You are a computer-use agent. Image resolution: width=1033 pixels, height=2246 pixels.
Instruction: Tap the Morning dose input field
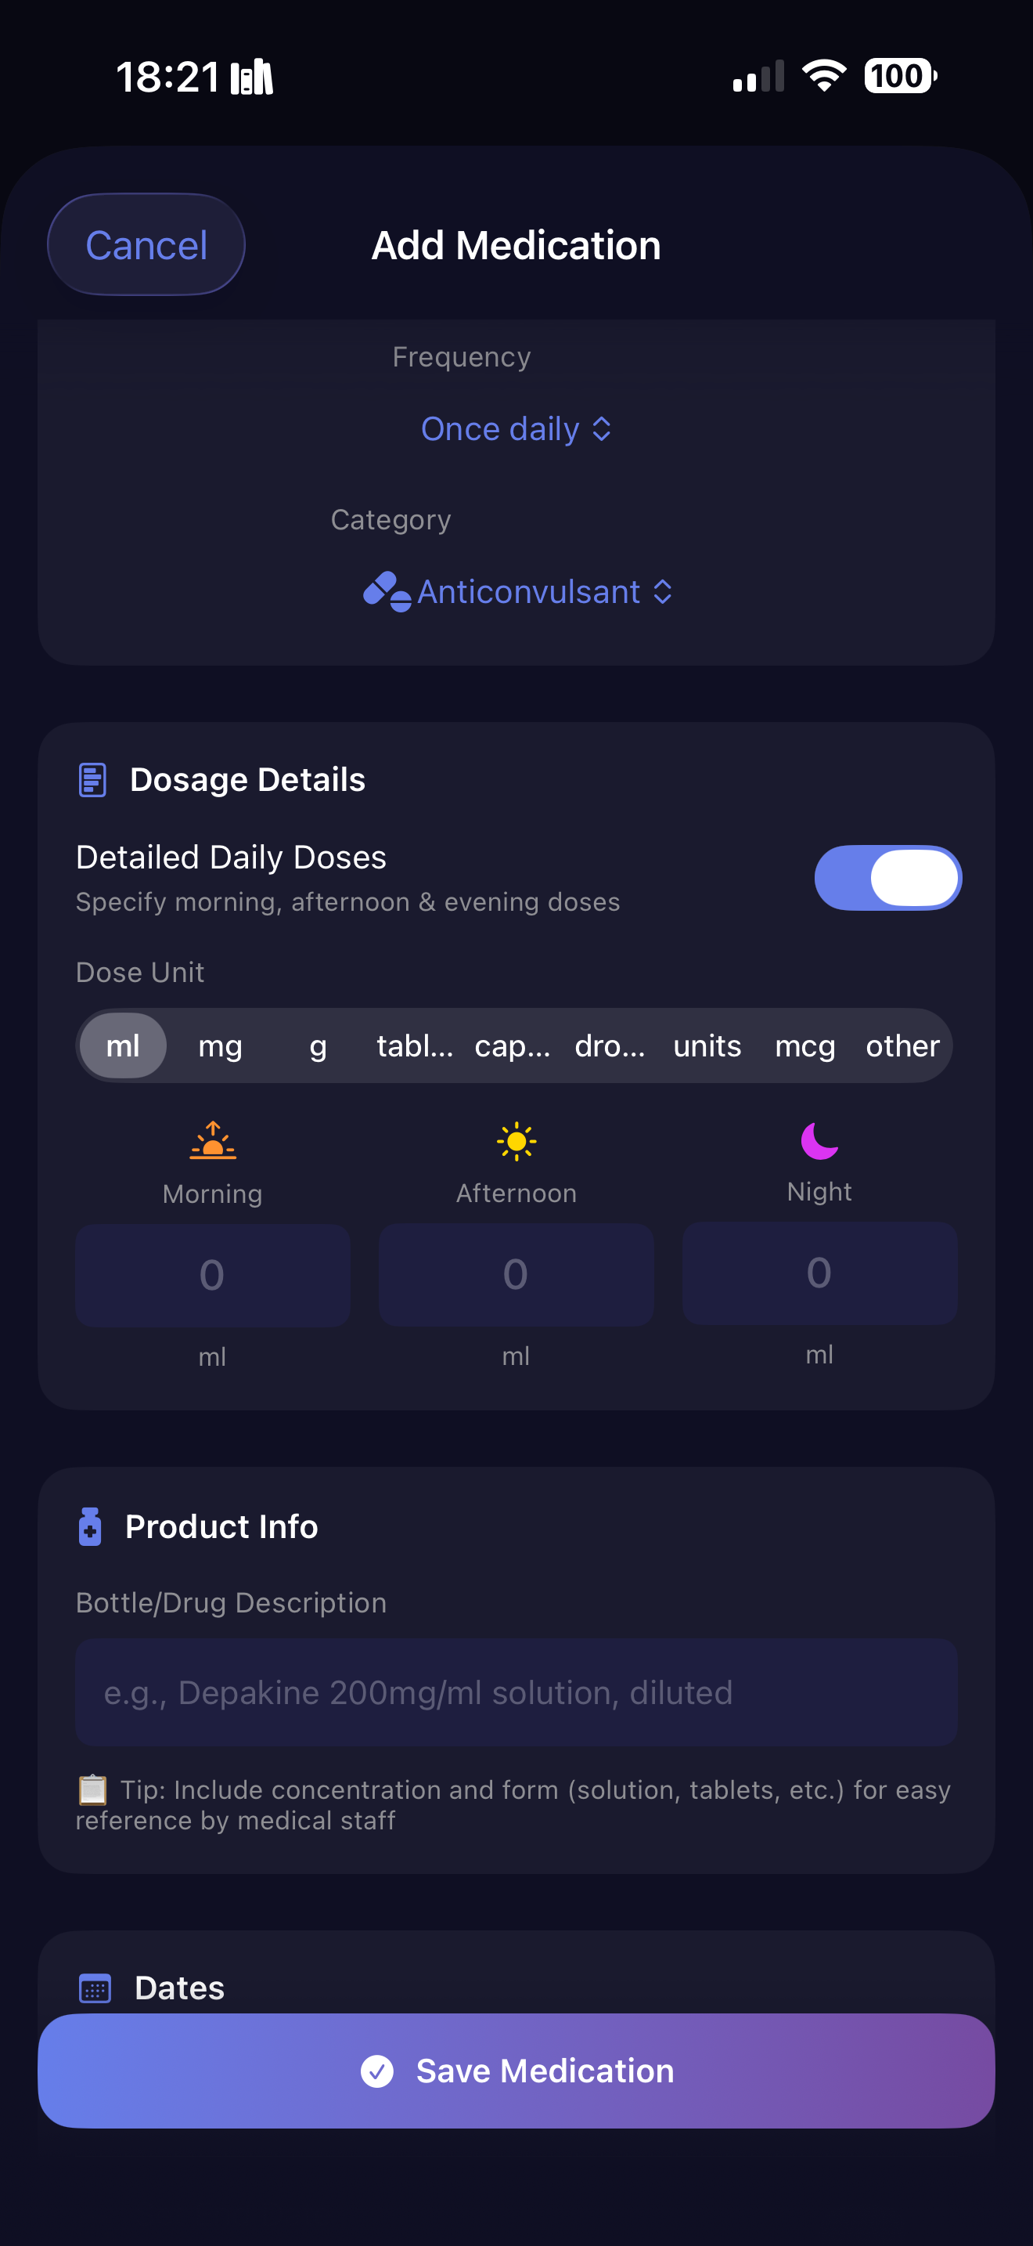(x=213, y=1275)
